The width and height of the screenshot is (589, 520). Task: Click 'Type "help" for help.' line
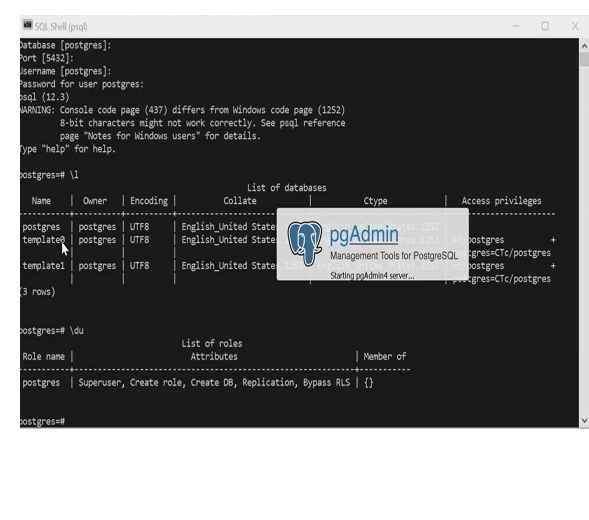pyautogui.click(x=68, y=149)
